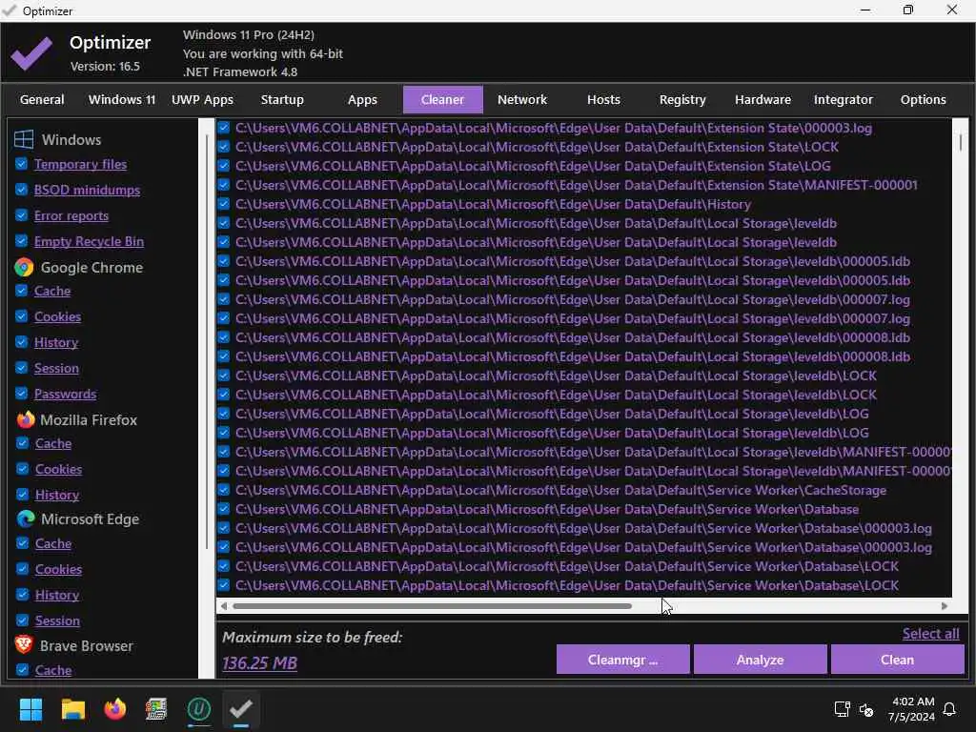Screen dimensions: 976x732
Task: Click the Analyze button
Action: coord(760,660)
